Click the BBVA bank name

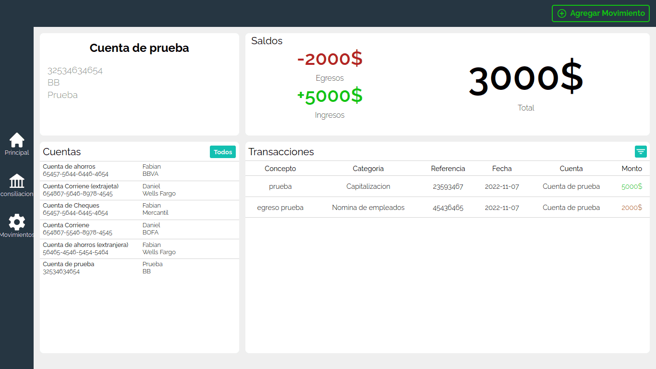tap(150, 174)
